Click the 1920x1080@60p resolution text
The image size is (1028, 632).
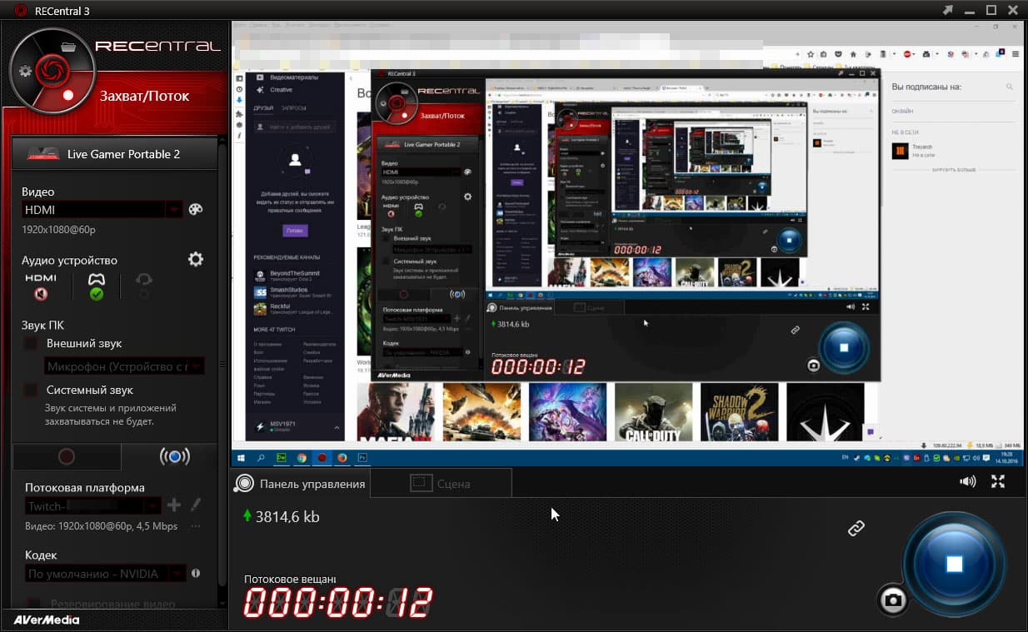(58, 230)
